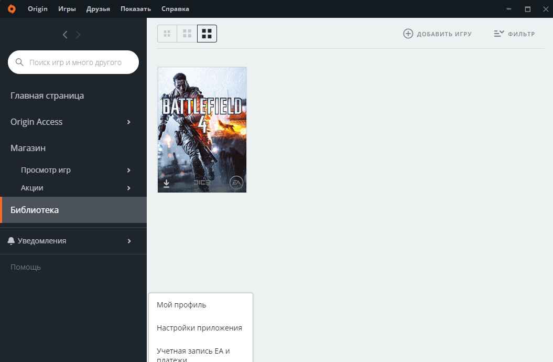Switch to large tile grid view
This screenshot has height=362, width=553.
pos(207,34)
